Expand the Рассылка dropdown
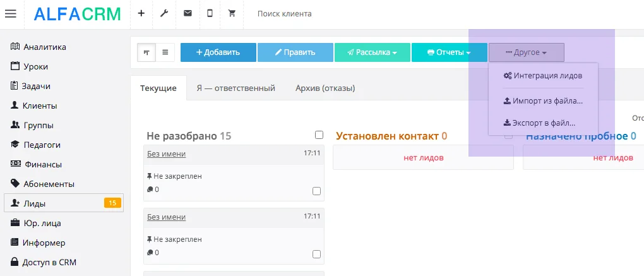The image size is (644, 276). click(373, 52)
